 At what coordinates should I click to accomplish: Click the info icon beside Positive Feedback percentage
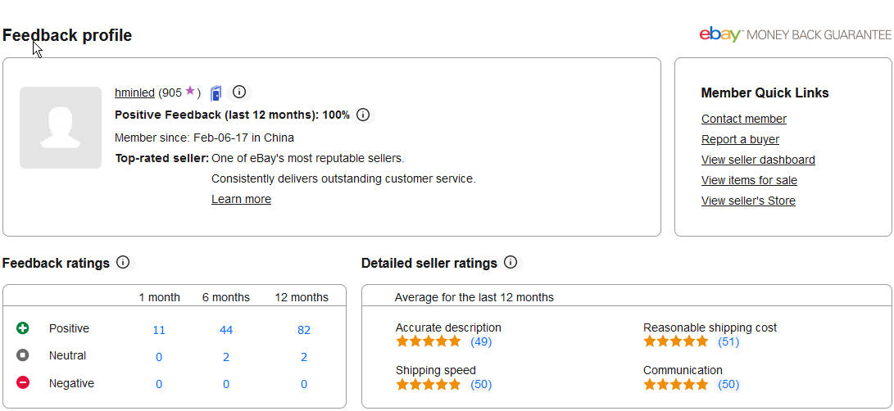coord(363,115)
